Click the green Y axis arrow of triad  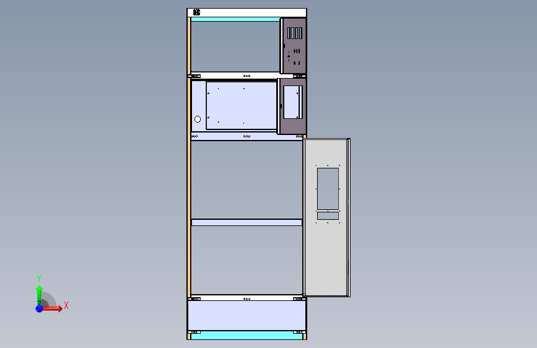click(40, 295)
